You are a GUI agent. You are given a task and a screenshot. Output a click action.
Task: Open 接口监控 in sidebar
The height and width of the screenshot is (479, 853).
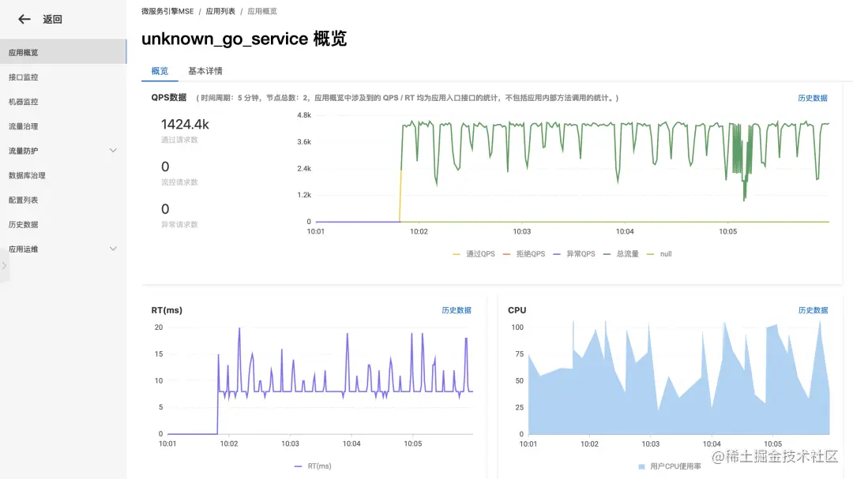point(63,77)
